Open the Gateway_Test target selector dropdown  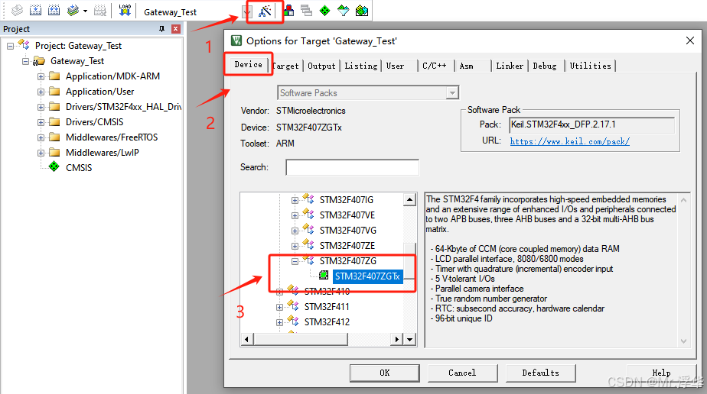[246, 12]
